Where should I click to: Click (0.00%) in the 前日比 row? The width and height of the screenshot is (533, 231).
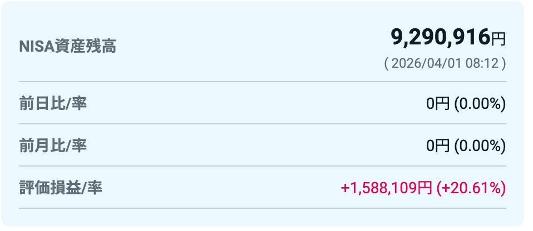pos(480,104)
